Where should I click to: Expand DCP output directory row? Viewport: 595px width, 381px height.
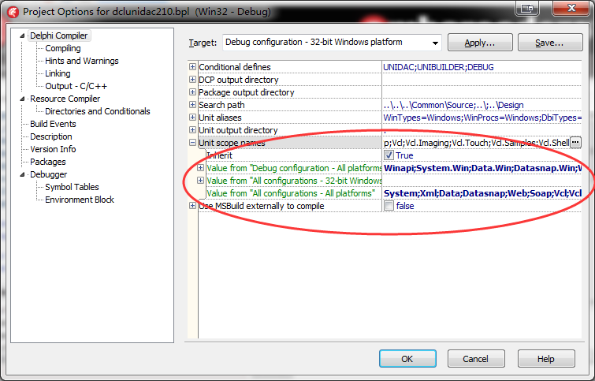pos(192,80)
